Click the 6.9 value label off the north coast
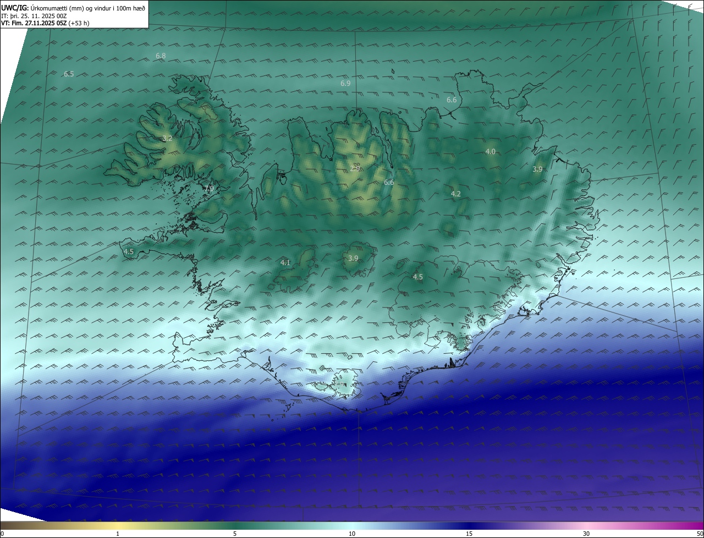The height and width of the screenshot is (538, 704). tap(345, 84)
